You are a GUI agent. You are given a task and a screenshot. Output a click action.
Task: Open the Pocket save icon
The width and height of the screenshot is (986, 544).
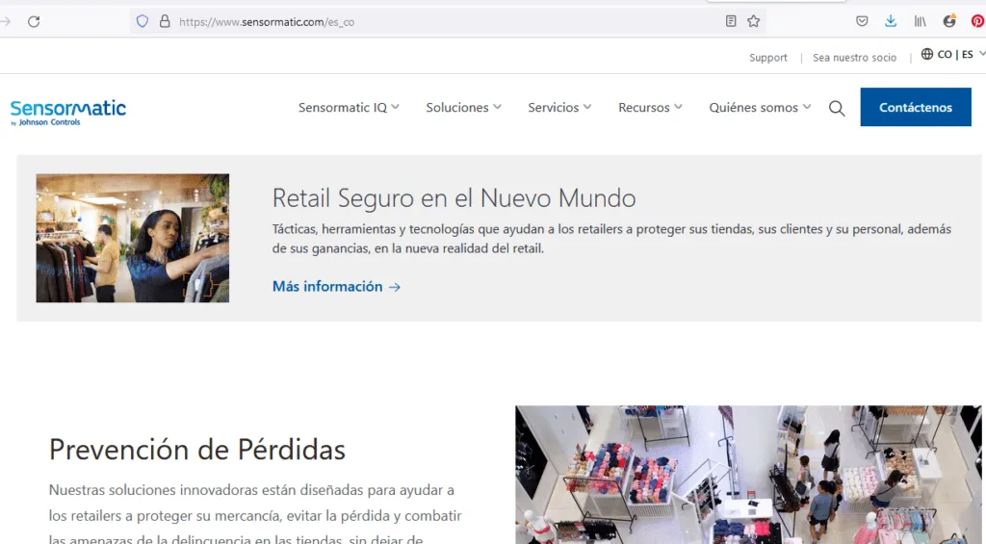(x=862, y=21)
